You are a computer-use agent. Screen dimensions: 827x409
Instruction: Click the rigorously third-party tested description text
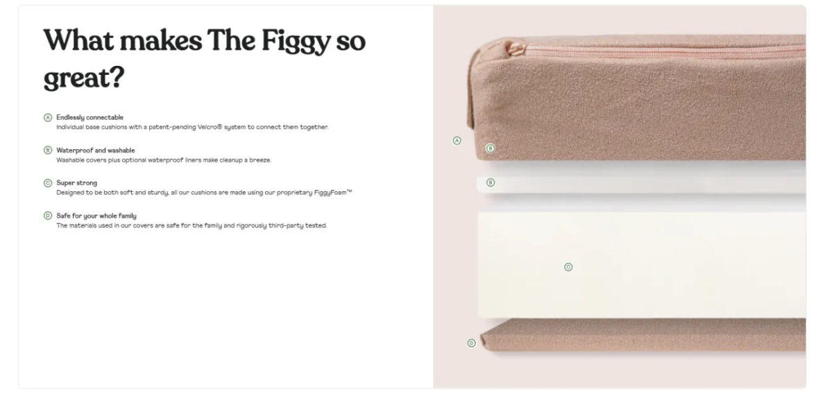191,225
